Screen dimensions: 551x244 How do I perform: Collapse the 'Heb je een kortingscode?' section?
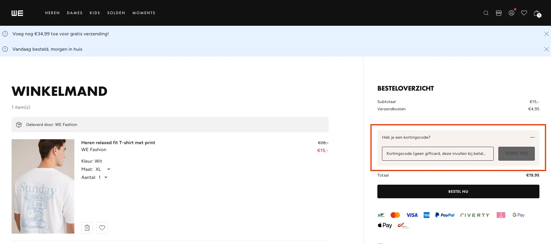[532, 137]
